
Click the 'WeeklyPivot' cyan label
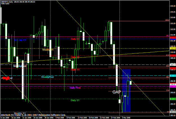tap(48, 77)
